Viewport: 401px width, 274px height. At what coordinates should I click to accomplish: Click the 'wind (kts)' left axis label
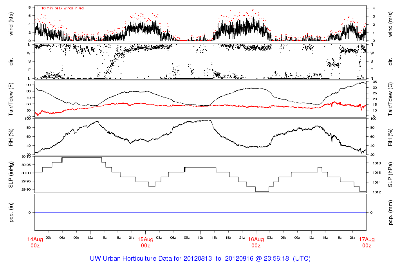pos(11,24)
